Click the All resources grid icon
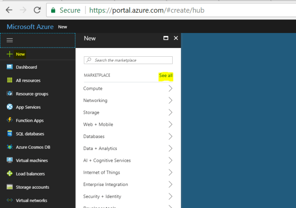296x208 pixels. point(9,80)
